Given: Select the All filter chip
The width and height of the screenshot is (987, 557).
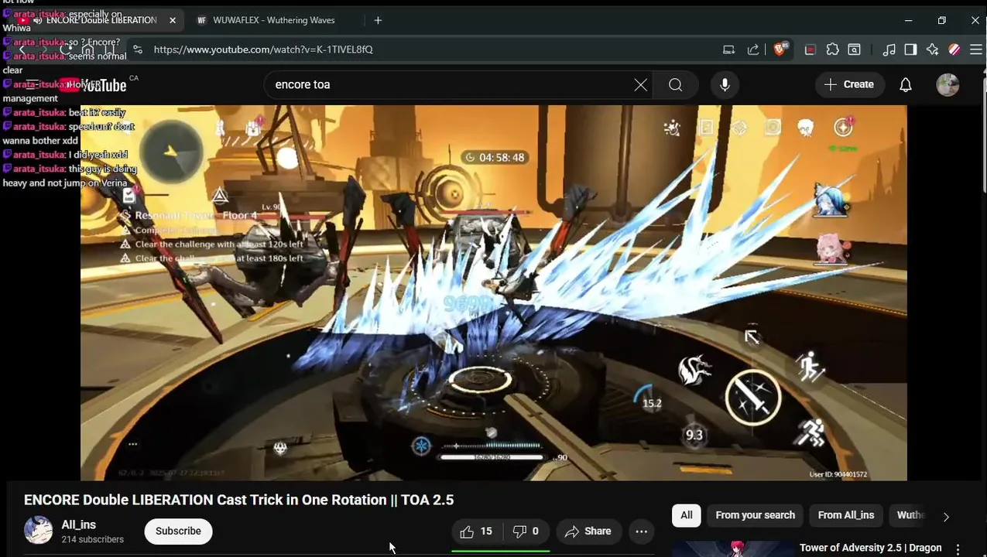Looking at the screenshot, I should click(x=687, y=515).
